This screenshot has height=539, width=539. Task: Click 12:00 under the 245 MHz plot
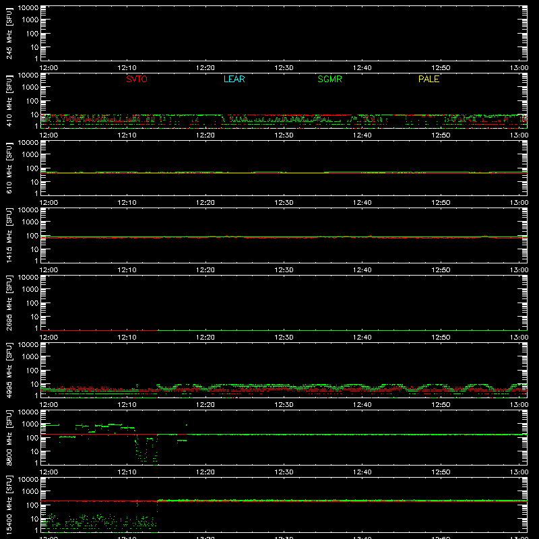(49, 68)
